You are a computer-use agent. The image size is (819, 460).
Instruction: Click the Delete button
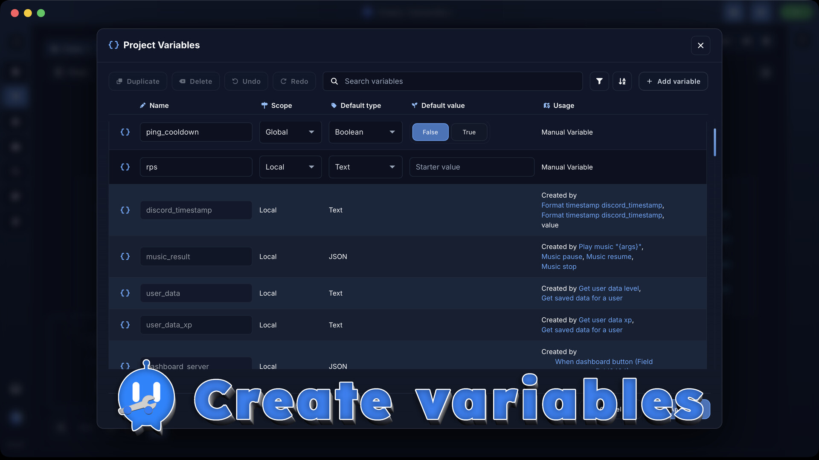pos(196,81)
